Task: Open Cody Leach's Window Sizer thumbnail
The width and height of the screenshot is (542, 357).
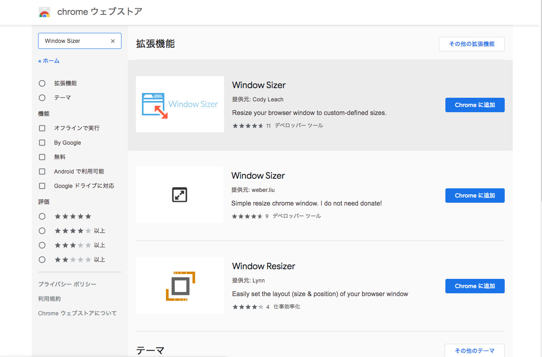Action: tap(180, 104)
